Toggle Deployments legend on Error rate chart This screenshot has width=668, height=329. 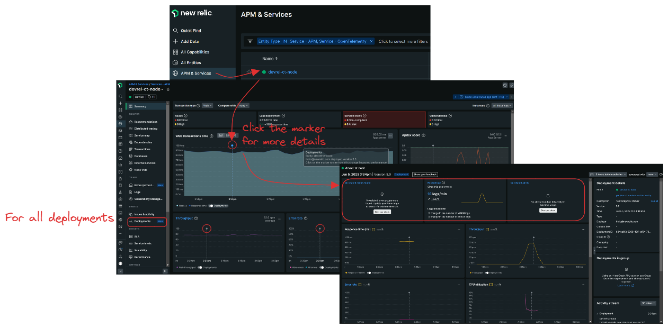322,267
